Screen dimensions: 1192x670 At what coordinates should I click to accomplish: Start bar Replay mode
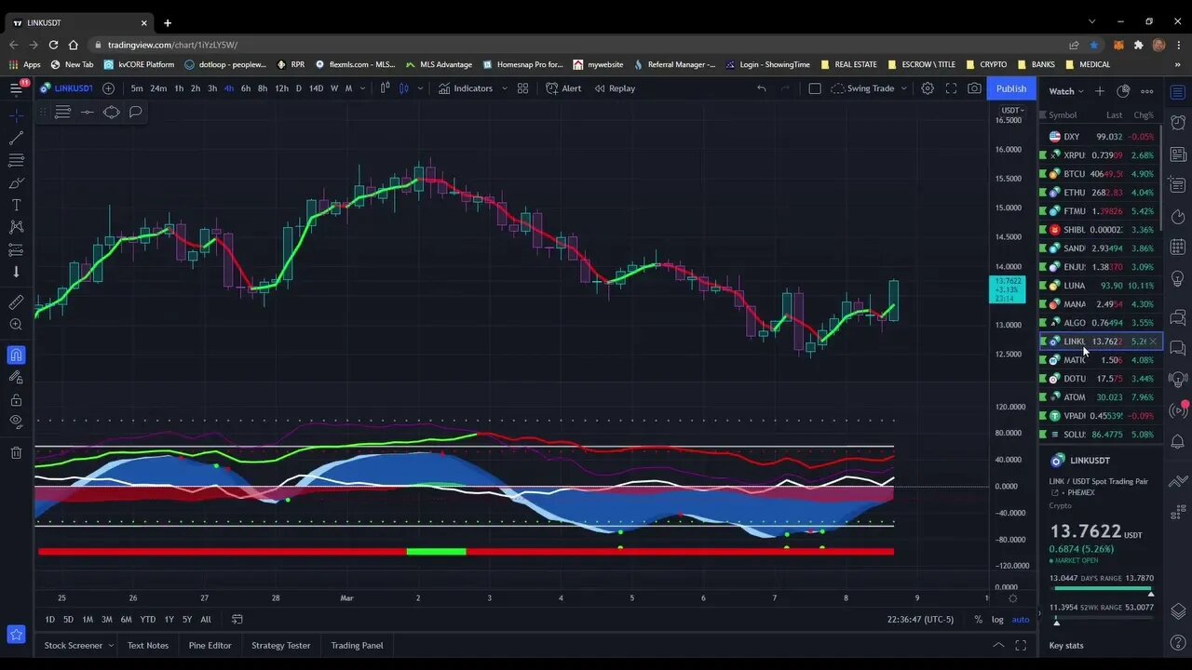(x=615, y=88)
